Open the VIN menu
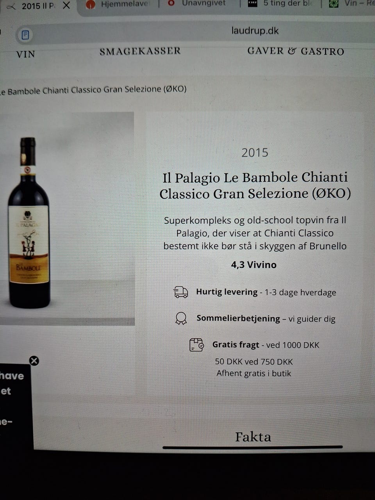Viewport: 375px width, 500px height. coord(26,54)
